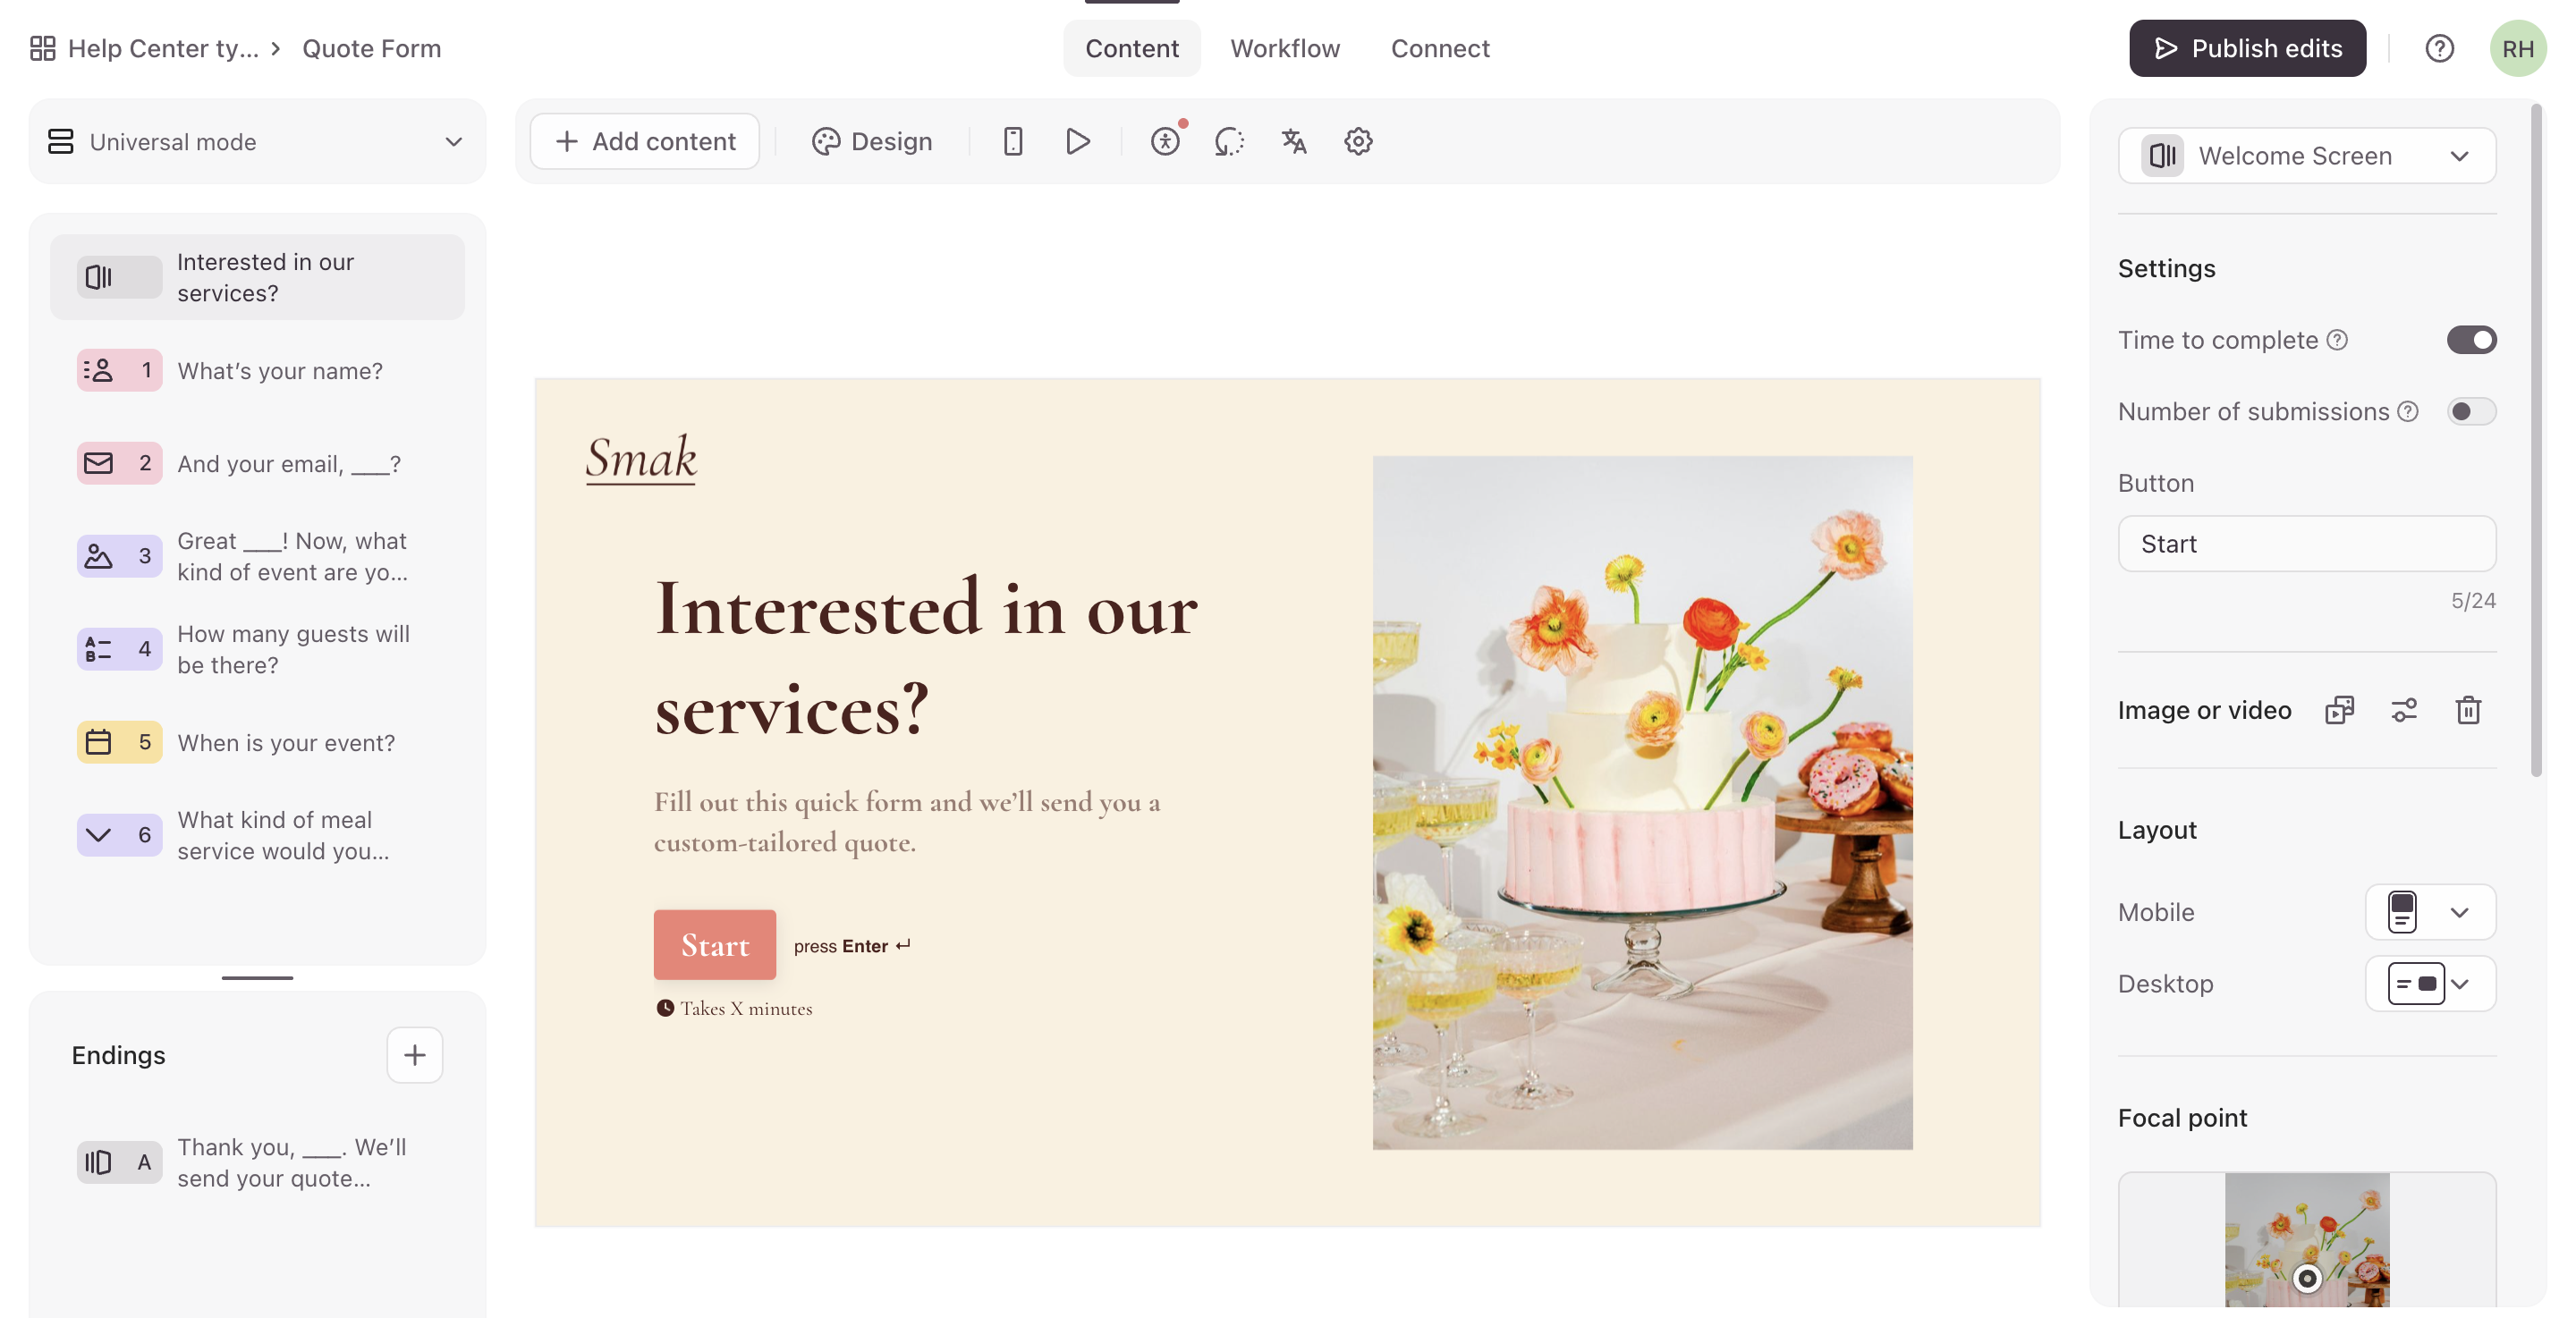This screenshot has height=1318, width=2576.
Task: Click the Publish edits button
Action: click(2247, 48)
